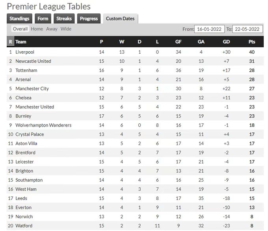Image resolution: width=268 pixels, height=231 pixels.
Task: Click the From date field
Action: pyautogui.click(x=210, y=29)
